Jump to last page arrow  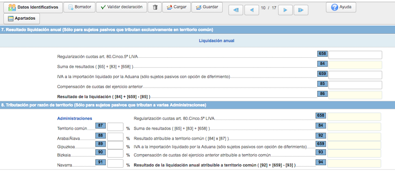pos(301,10)
